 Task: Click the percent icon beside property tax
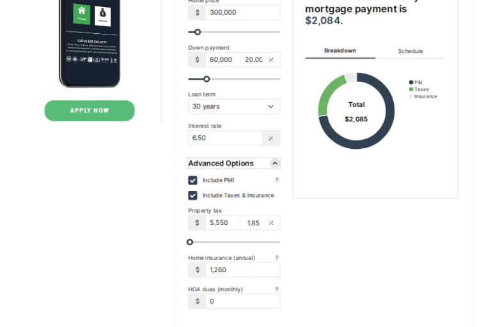(271, 223)
